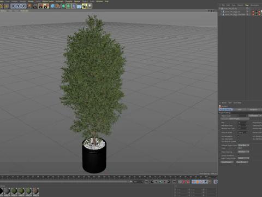Image resolution: width=262 pixels, height=197 pixels.
Task: Click the Color swatch in Project Settings
Action: pyautogui.click(x=240, y=148)
